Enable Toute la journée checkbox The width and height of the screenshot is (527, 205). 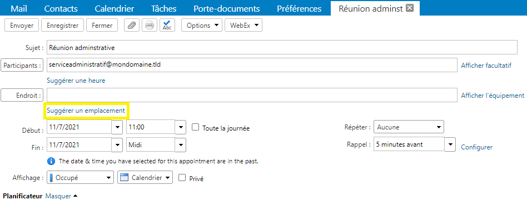195,127
